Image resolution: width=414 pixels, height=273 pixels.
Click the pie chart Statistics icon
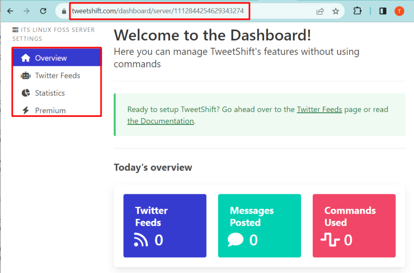tap(25, 93)
